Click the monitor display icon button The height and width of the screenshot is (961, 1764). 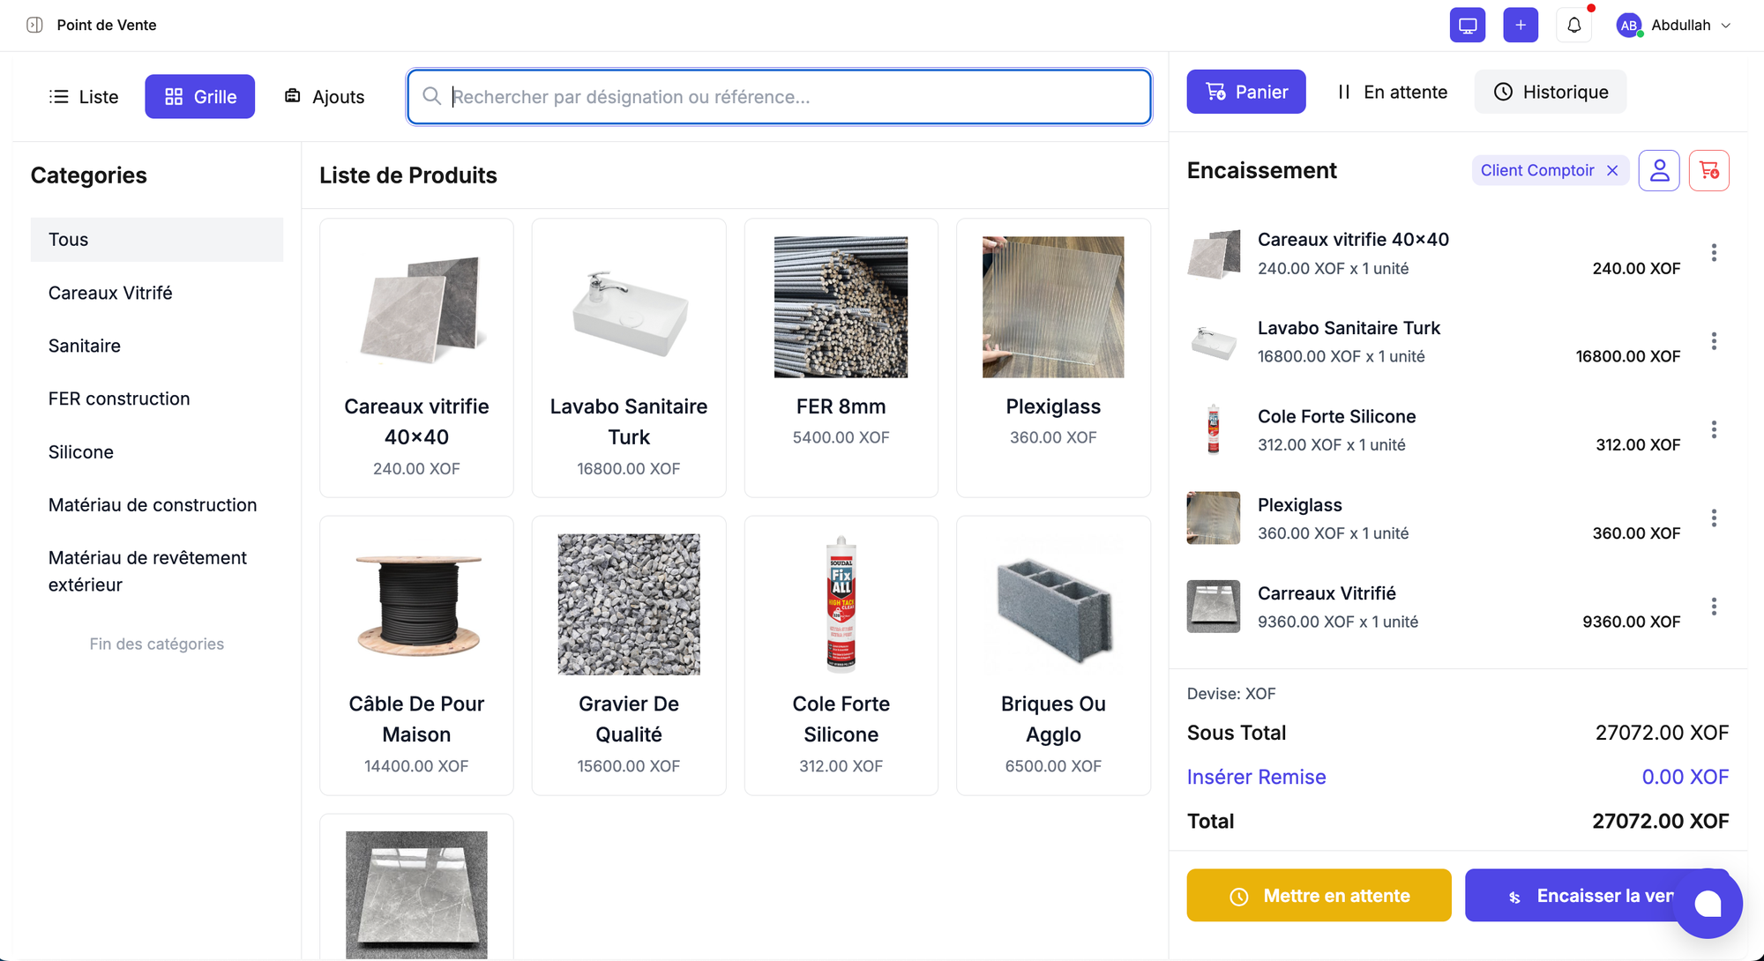point(1467,25)
